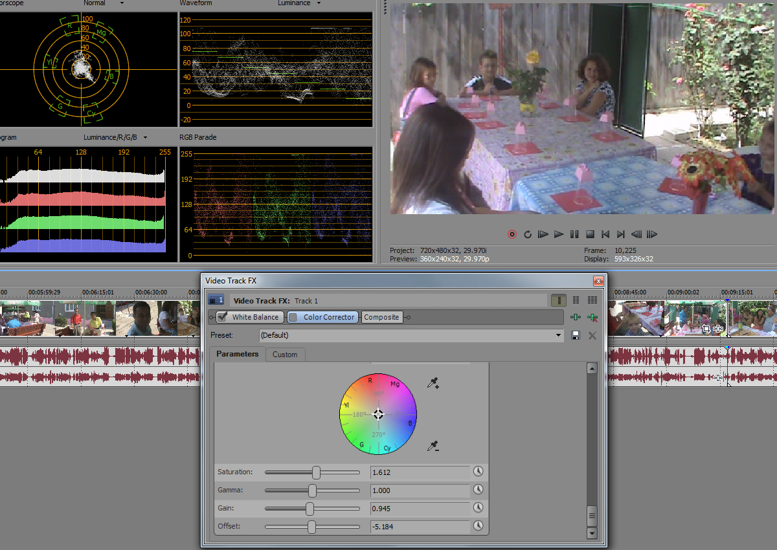Open the Preset dropdown list

click(x=559, y=335)
